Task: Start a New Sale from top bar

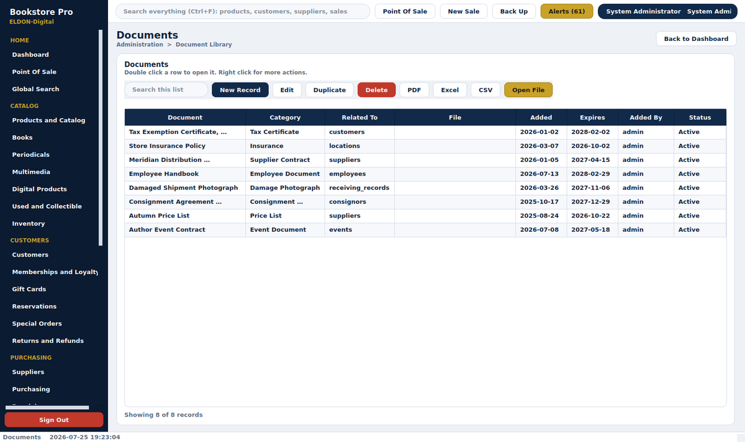Action: pos(464,11)
